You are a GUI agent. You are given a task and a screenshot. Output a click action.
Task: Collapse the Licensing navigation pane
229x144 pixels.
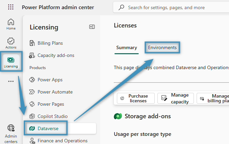92,27
